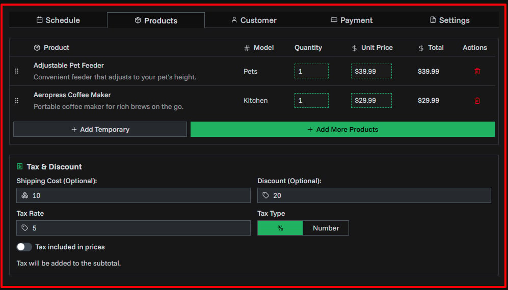
Task: Click the Adjustable Pet Feeder product name
Action: [x=69, y=66]
